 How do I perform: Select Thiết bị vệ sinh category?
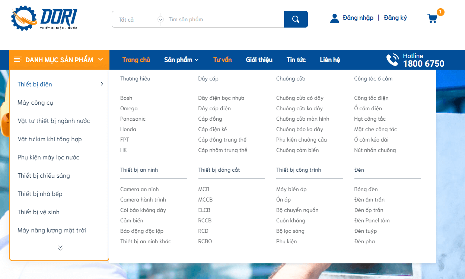pos(38,212)
